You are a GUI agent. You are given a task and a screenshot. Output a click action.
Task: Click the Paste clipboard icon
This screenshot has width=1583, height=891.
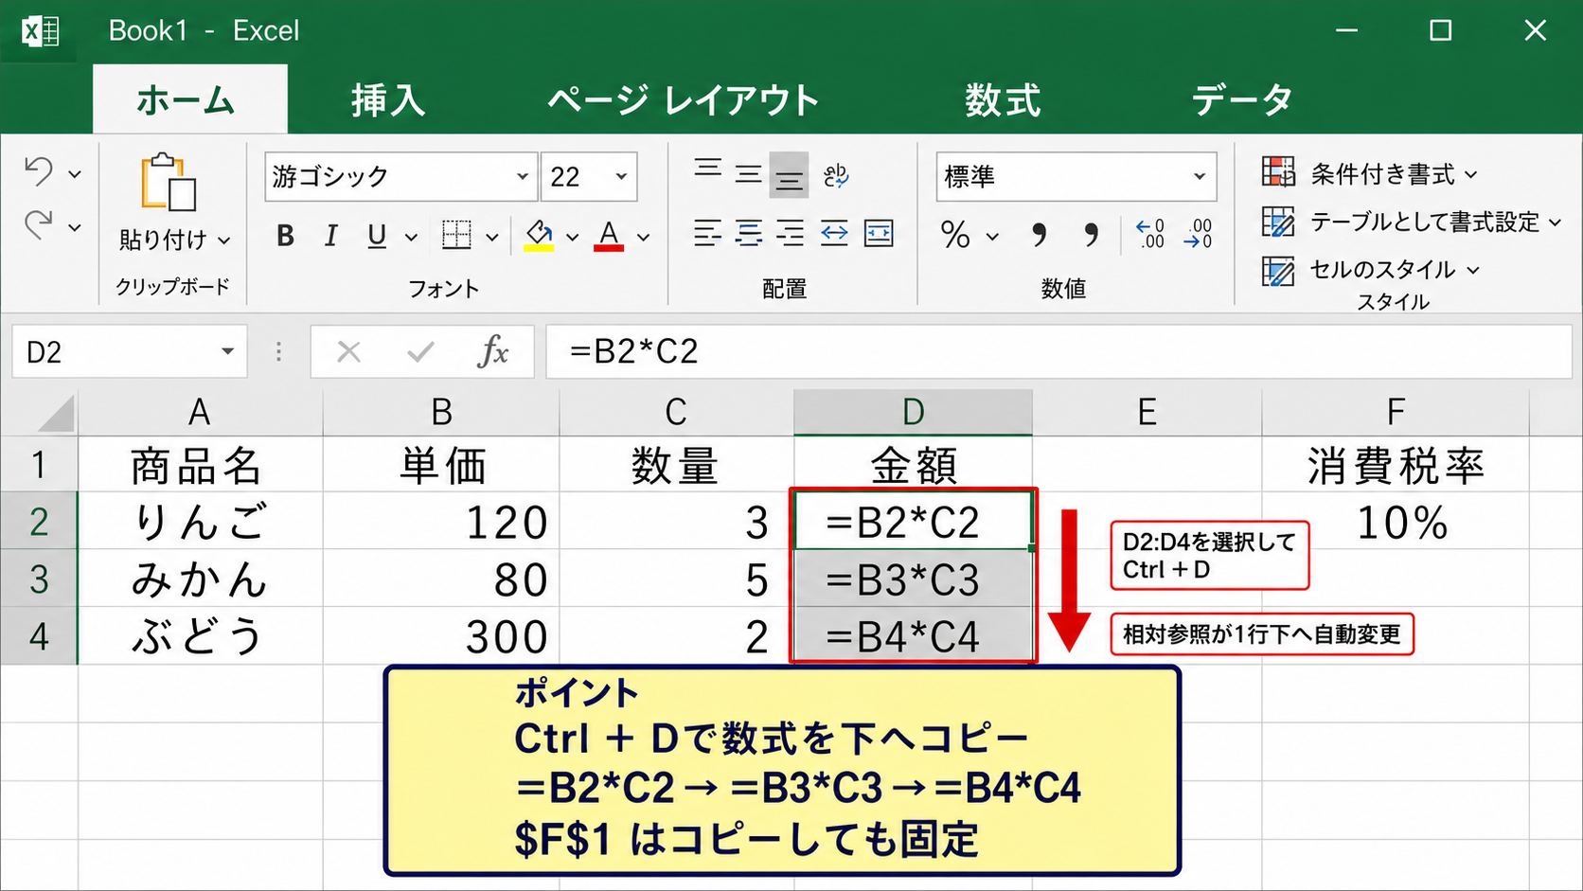(x=169, y=182)
